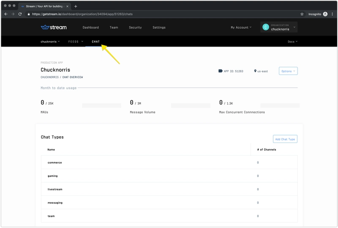
Task: Expand the FEEDS dropdown
Action: tap(76, 42)
